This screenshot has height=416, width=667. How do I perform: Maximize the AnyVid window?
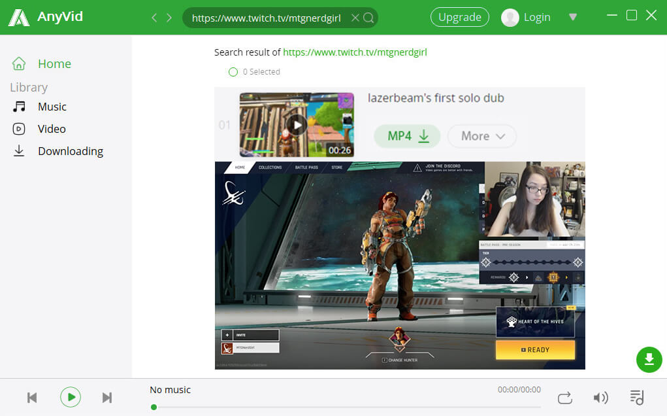632,15
